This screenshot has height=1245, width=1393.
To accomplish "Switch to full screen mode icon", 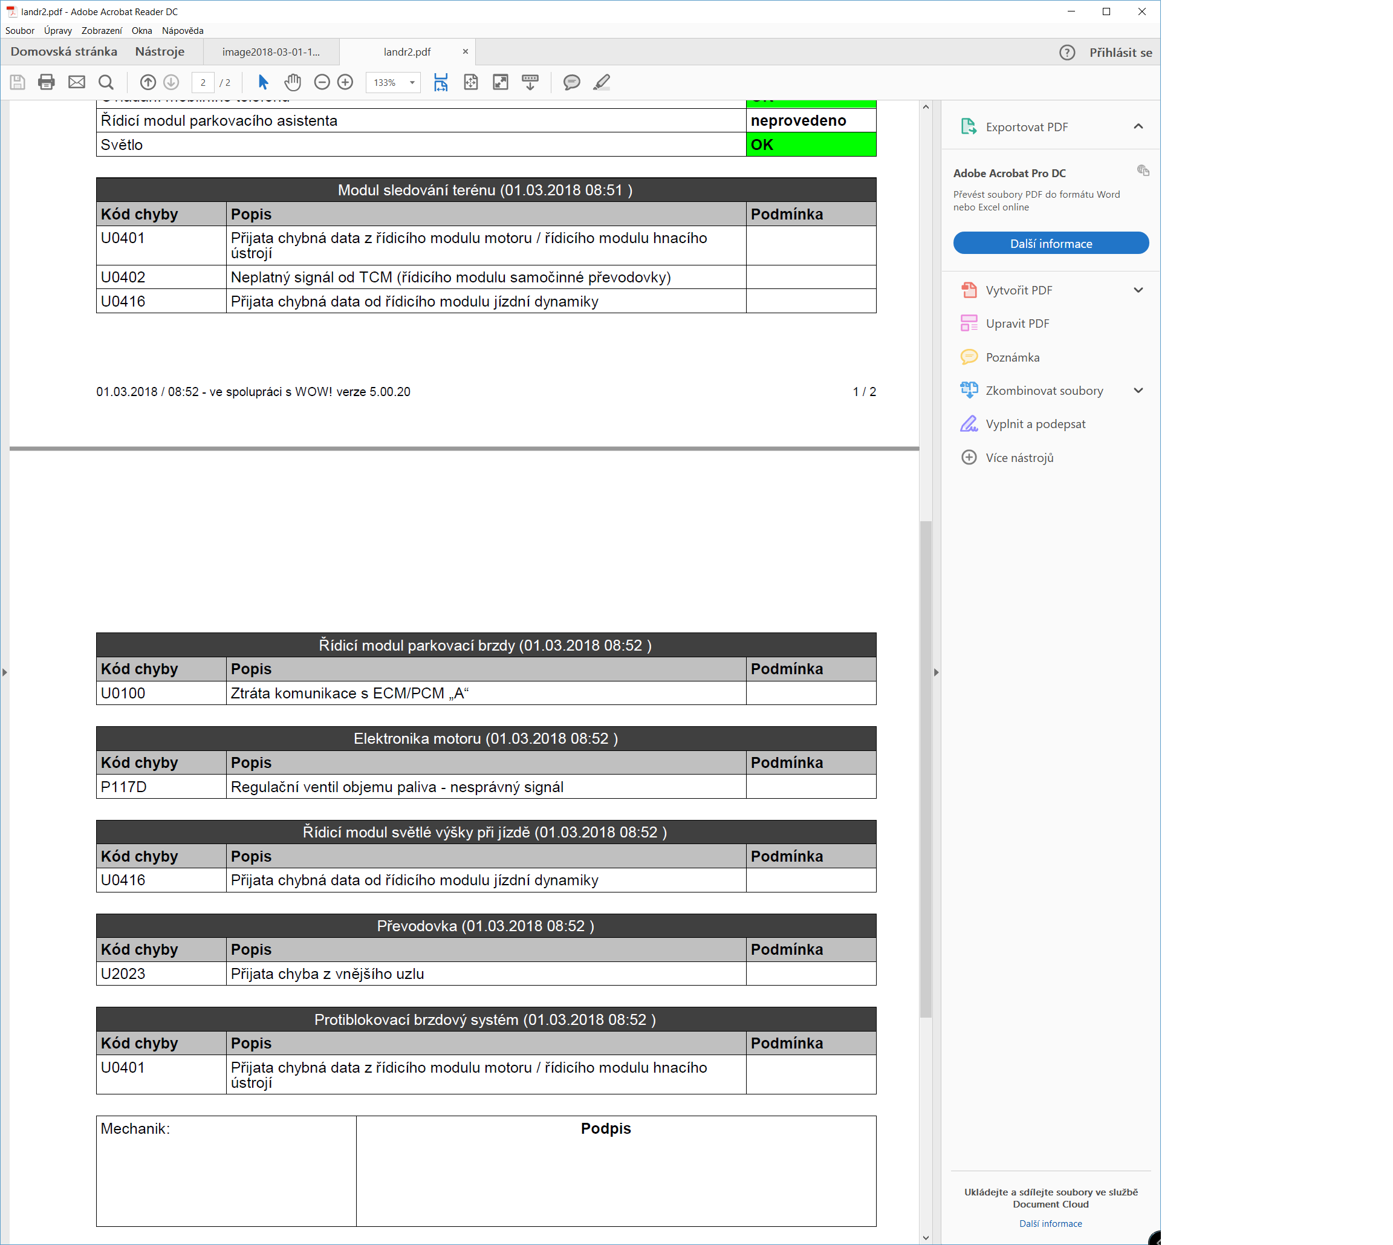I will [501, 82].
